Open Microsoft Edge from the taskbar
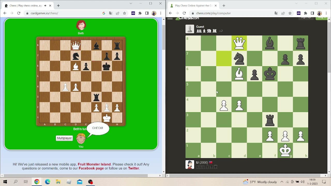The image size is (331, 186). point(48,182)
